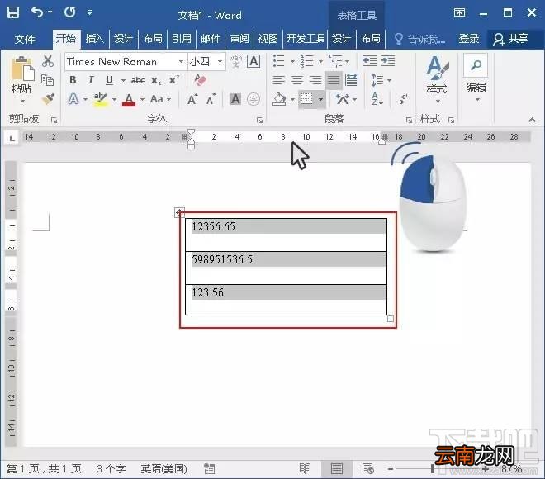545x479 pixels.
Task: Open line spacing options dropdown
Action: 381,80
